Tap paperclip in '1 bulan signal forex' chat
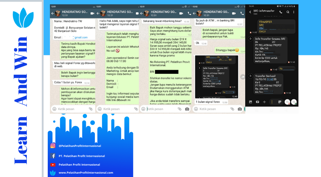This screenshot has width=321, height=177. [232, 109]
